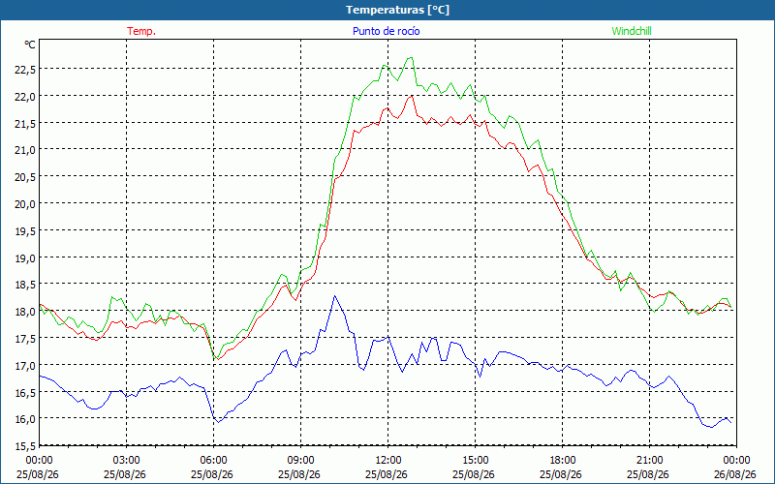Click the 15,5 y-axis value
This screenshot has height=484, width=775.
click(x=25, y=446)
